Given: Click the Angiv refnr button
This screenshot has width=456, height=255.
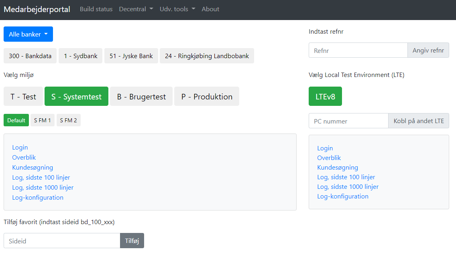Looking at the screenshot, I should (428, 51).
